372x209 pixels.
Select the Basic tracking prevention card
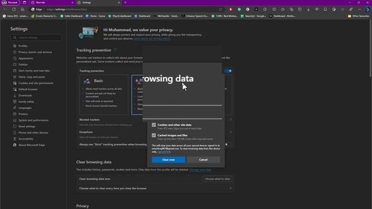coord(103,95)
